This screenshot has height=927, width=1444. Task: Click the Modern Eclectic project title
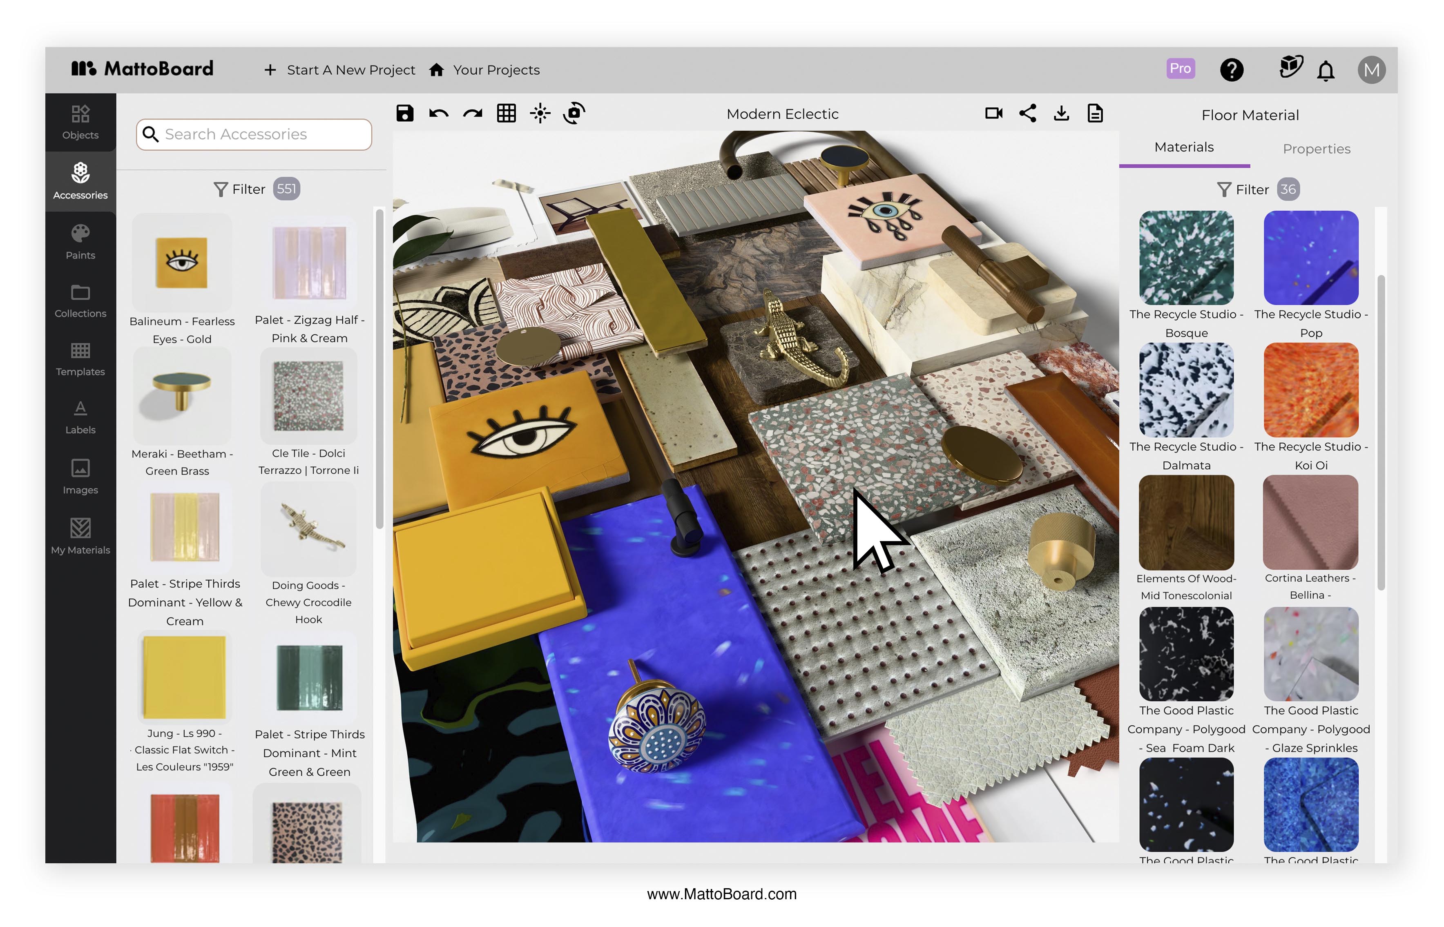(782, 114)
